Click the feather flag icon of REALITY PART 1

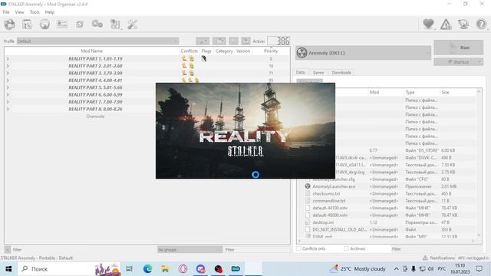click(x=204, y=58)
